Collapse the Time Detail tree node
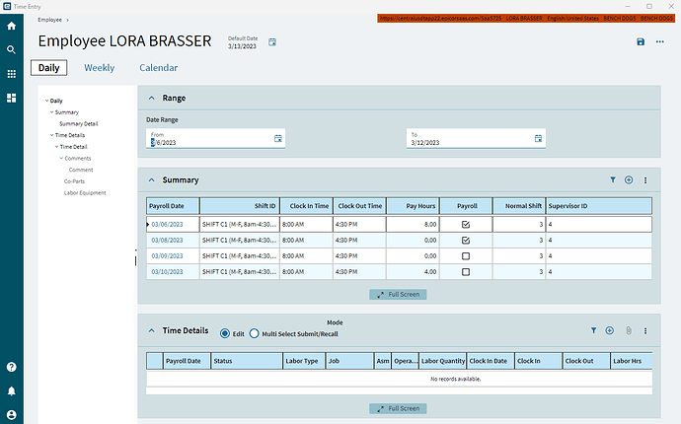The image size is (681, 424). click(x=56, y=147)
